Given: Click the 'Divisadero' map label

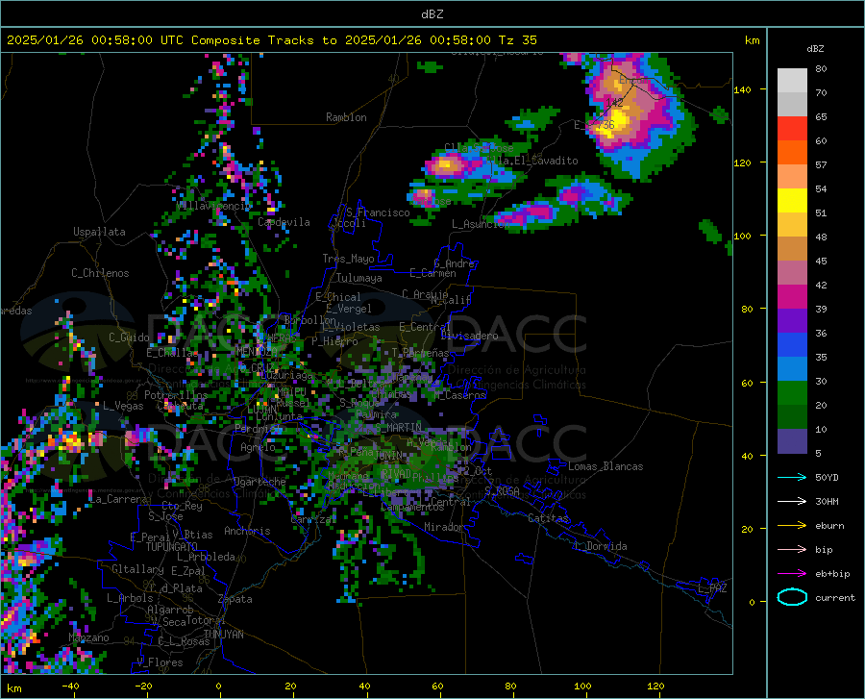Looking at the screenshot, I should 469,336.
